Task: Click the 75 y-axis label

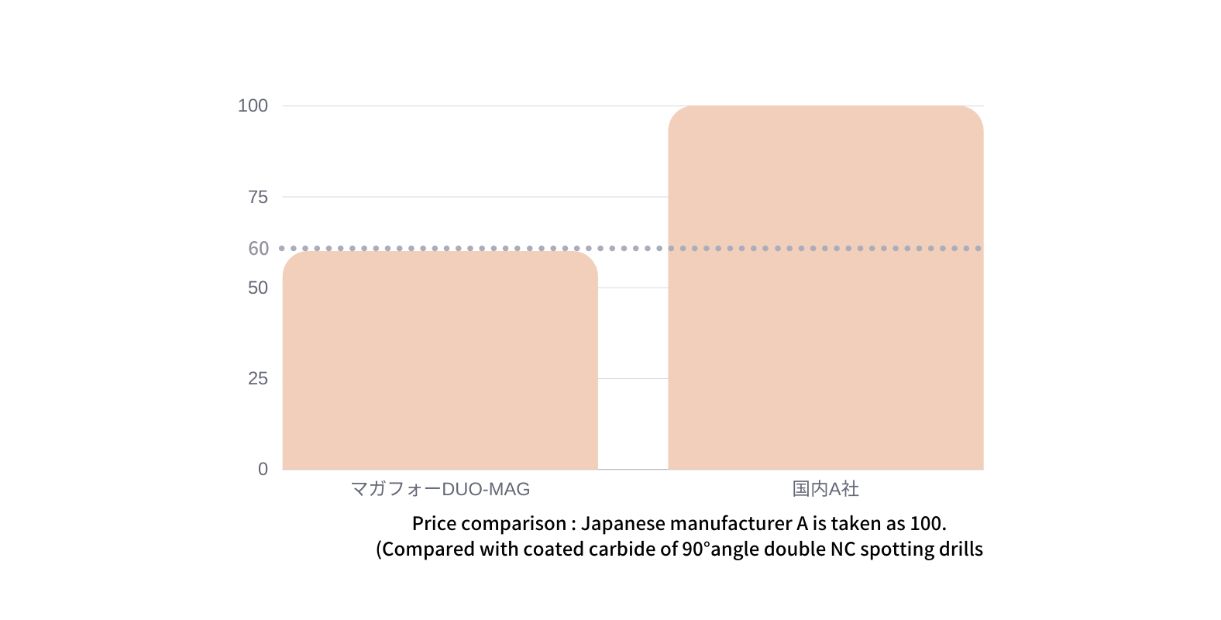Action: tap(258, 197)
